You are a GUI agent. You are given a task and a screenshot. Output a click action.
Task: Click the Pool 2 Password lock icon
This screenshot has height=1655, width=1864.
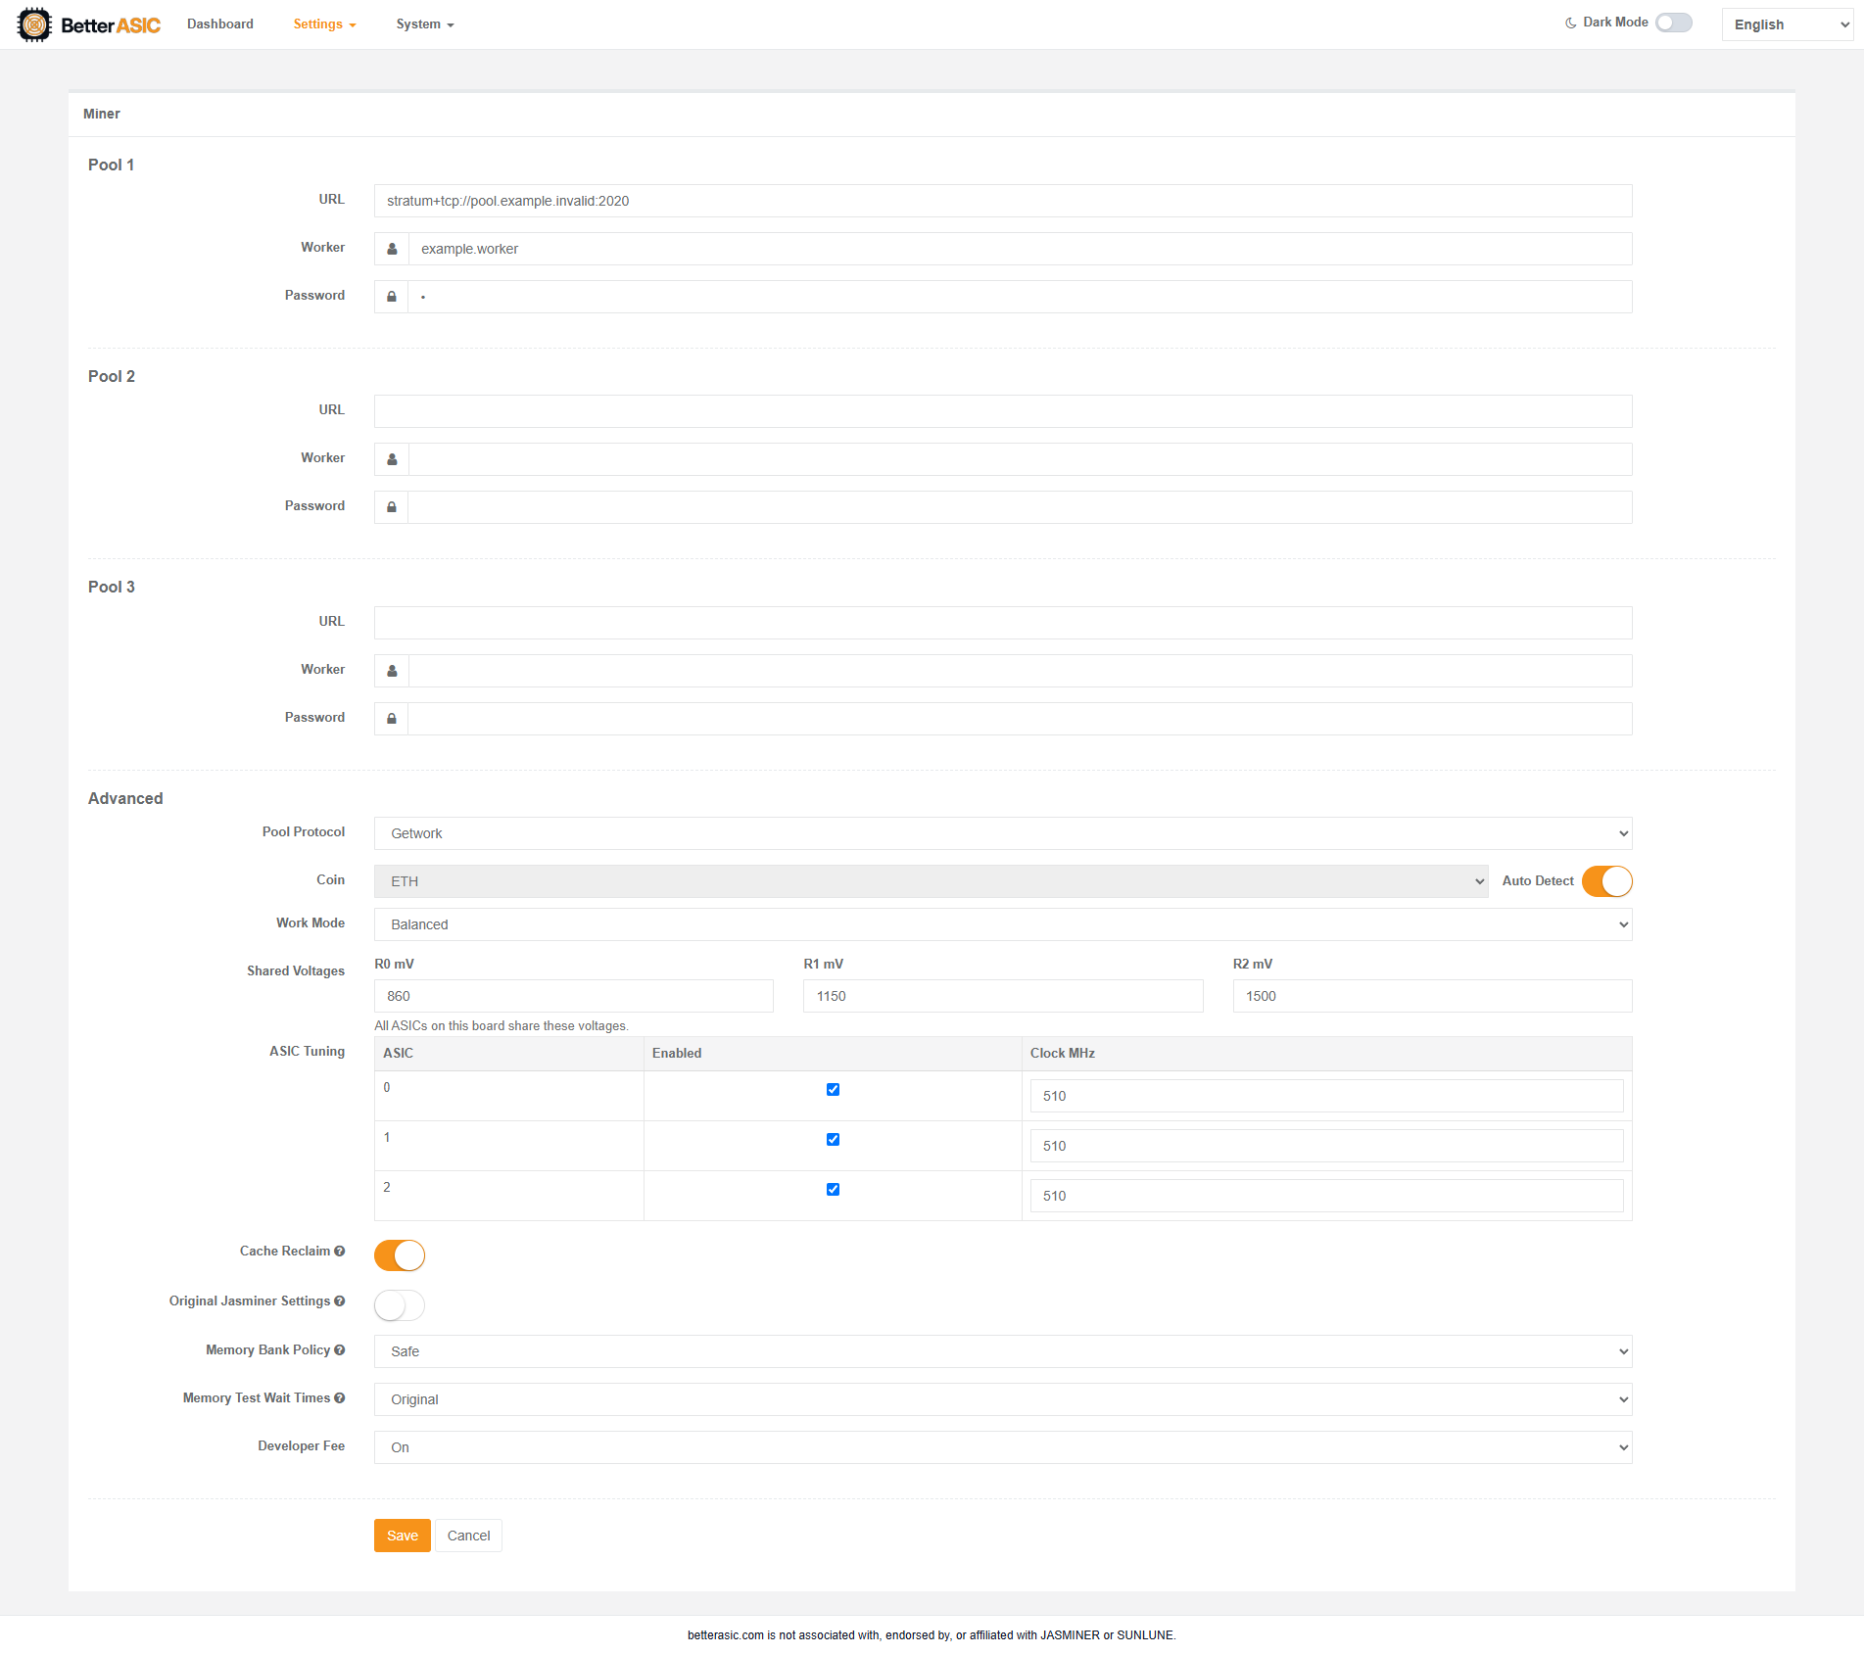click(392, 507)
